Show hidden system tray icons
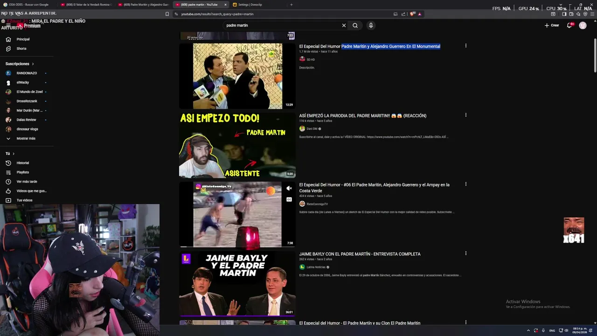597x336 pixels. coord(528,330)
